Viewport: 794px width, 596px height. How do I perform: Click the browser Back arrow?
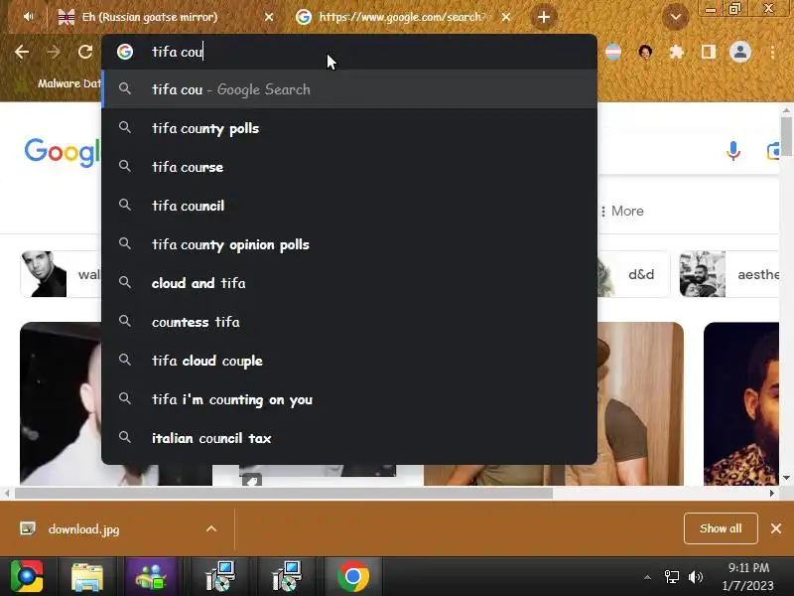pyautogui.click(x=22, y=52)
